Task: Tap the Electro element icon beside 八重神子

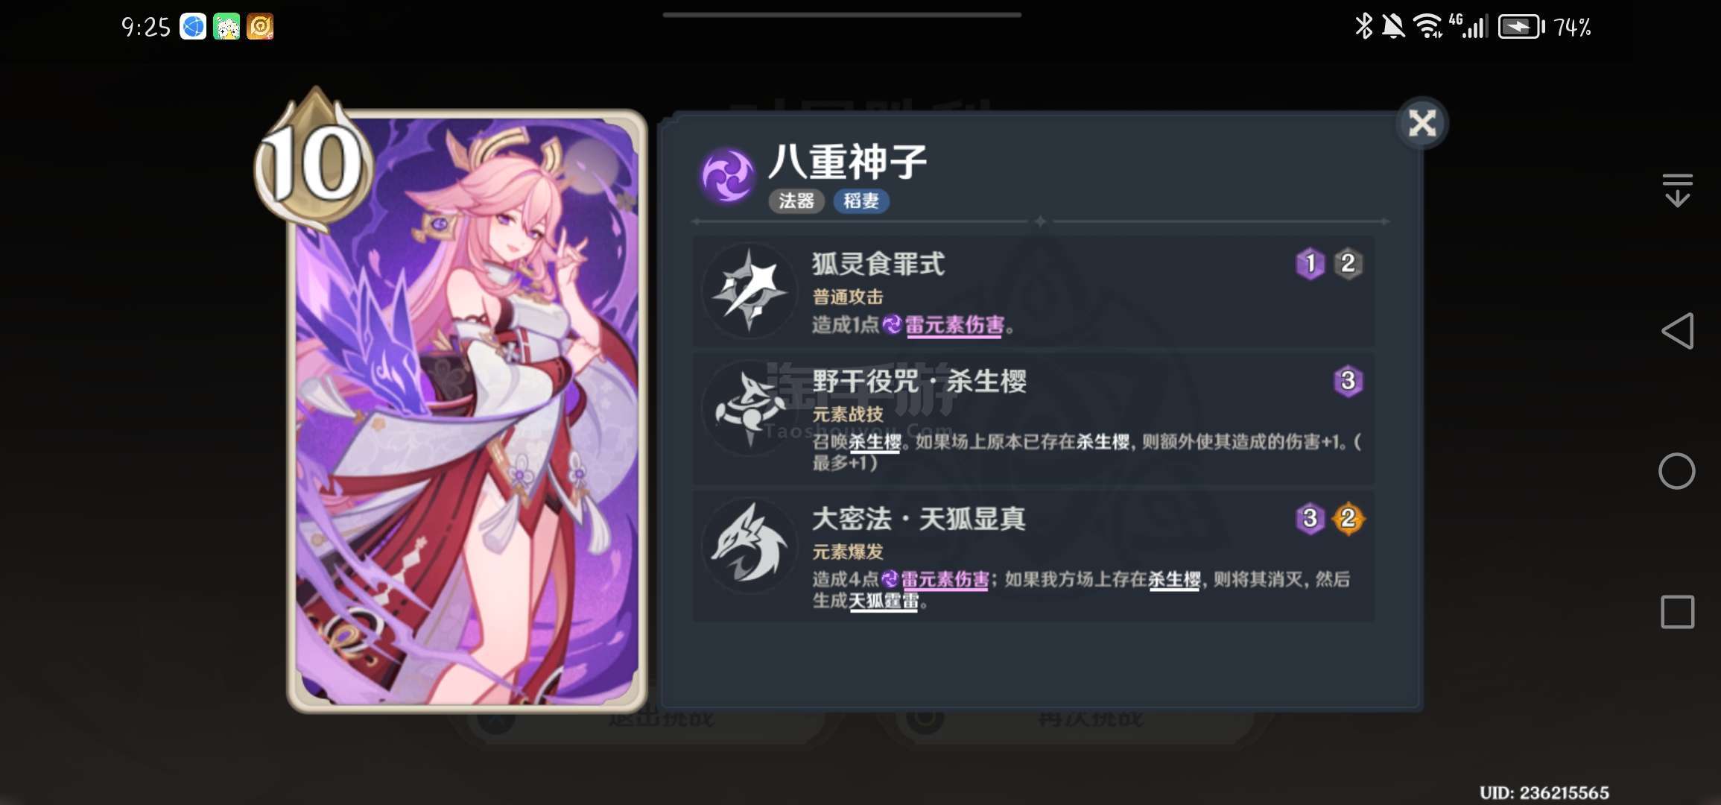Action: click(x=728, y=176)
